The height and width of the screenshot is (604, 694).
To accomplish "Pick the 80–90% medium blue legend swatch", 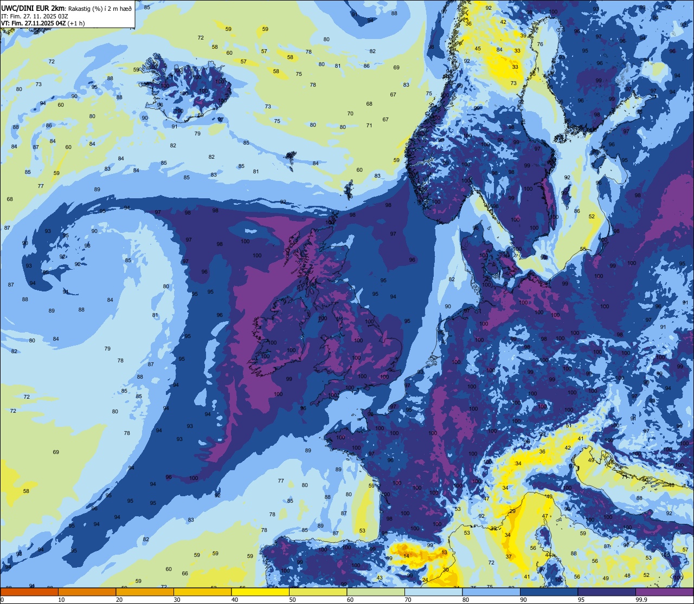I will (491, 592).
